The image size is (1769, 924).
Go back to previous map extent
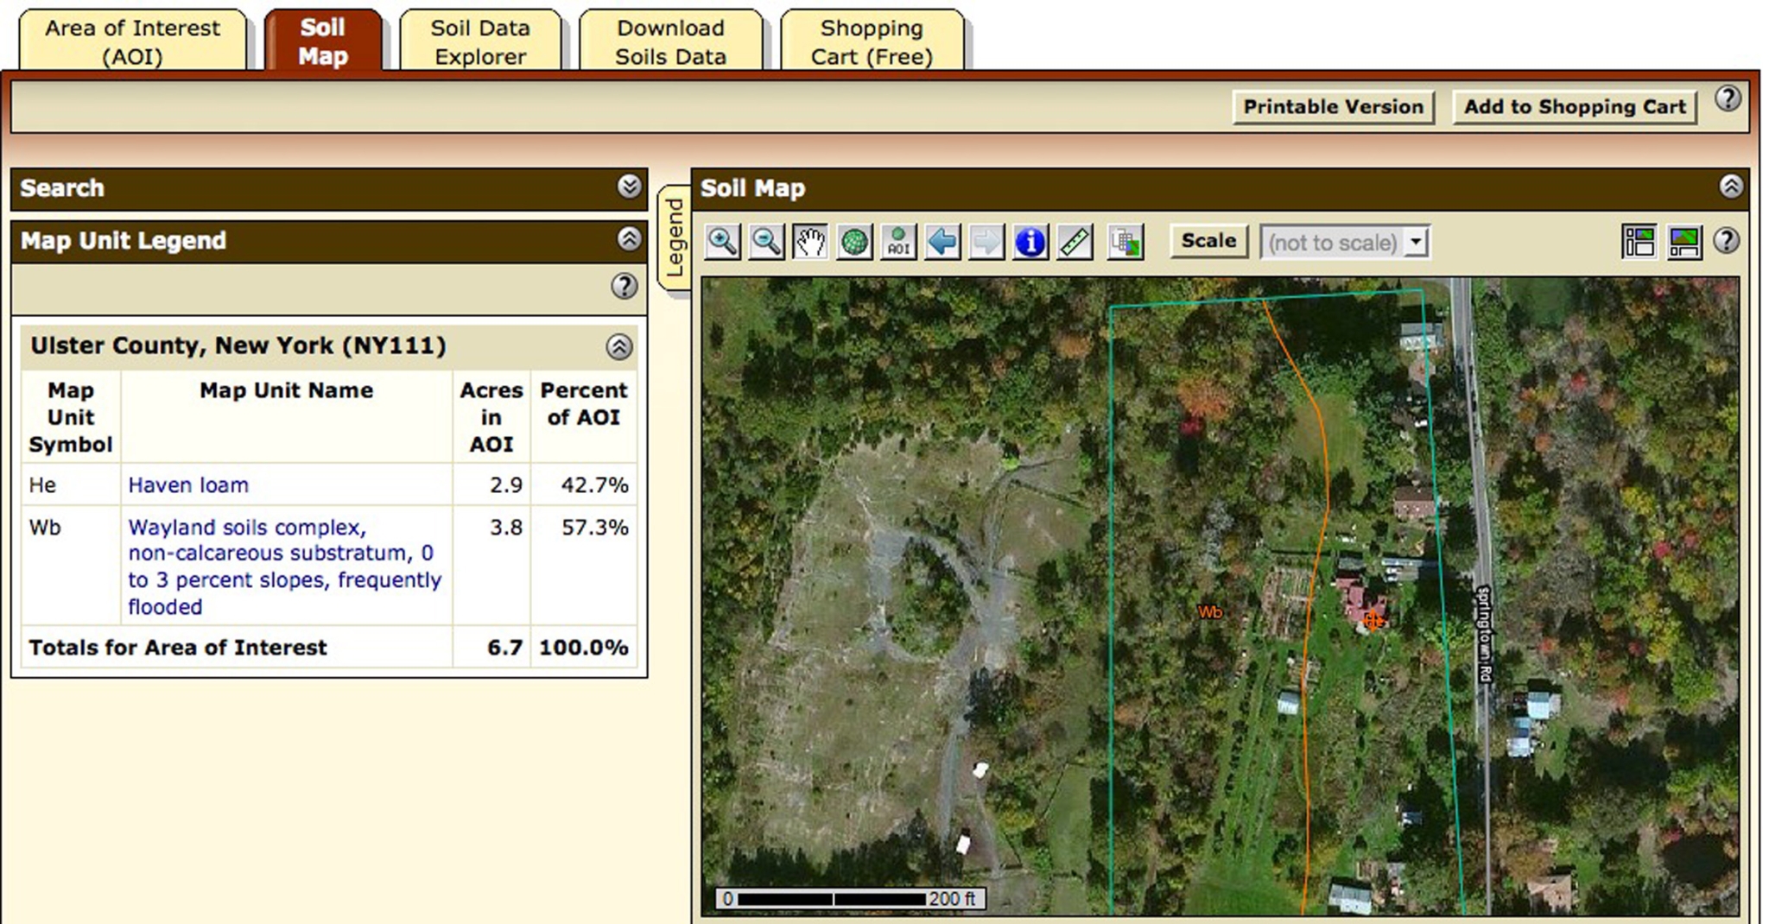pos(942,242)
